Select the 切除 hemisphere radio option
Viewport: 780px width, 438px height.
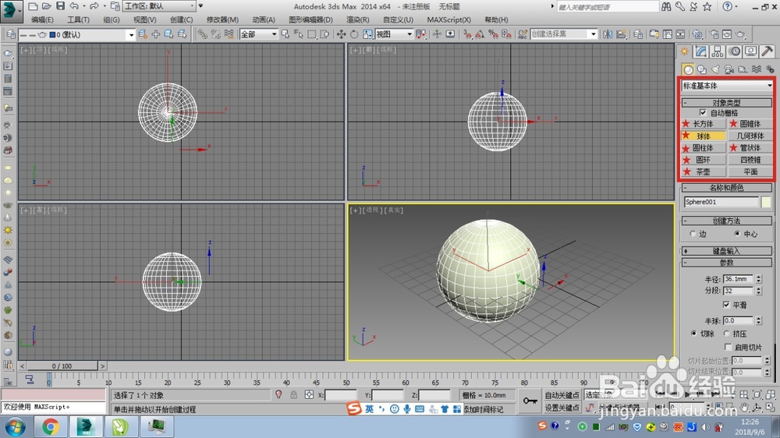[x=693, y=334]
